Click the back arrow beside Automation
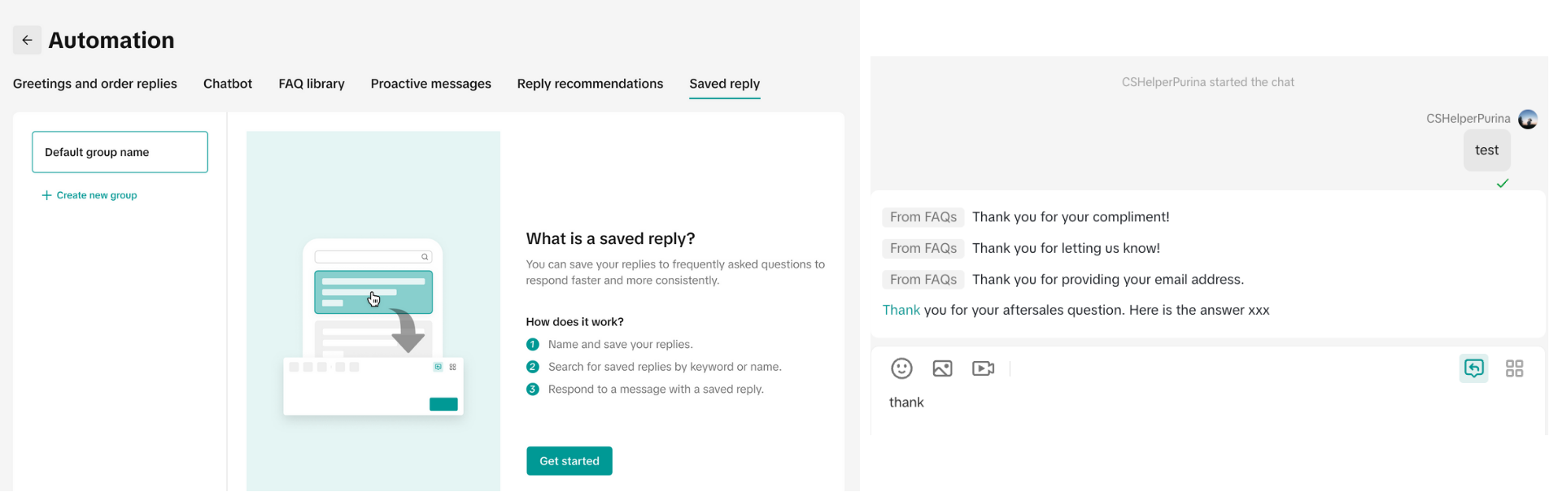This screenshot has width=1549, height=492. point(27,40)
